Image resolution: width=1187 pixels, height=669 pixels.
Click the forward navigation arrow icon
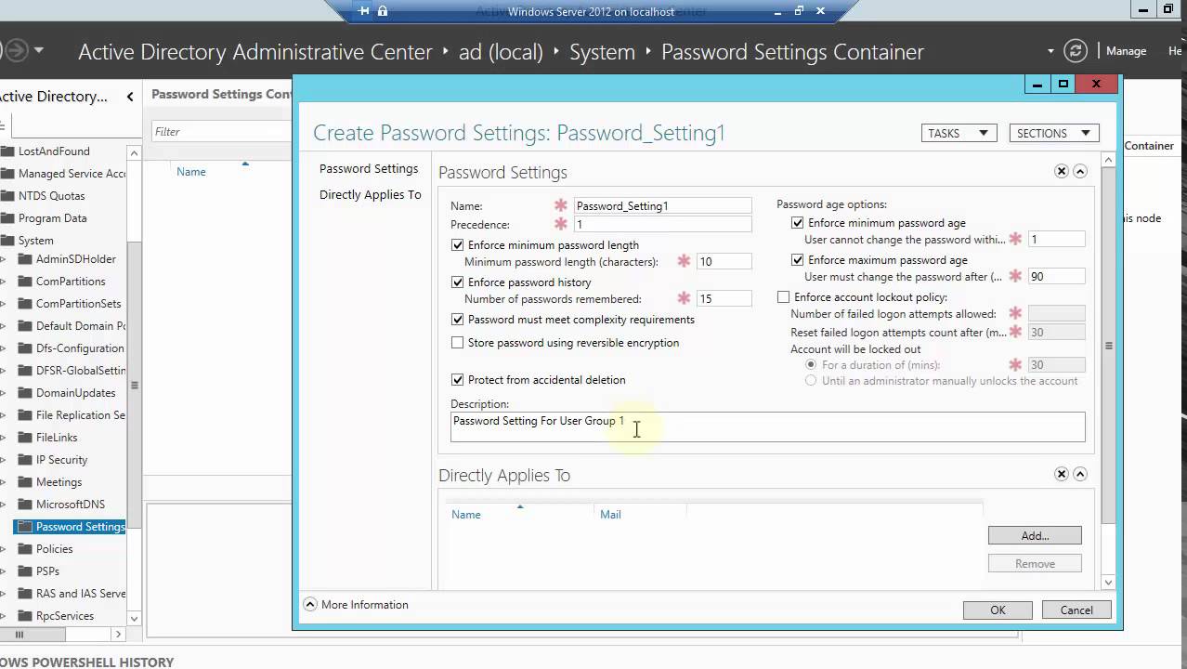click(x=16, y=50)
